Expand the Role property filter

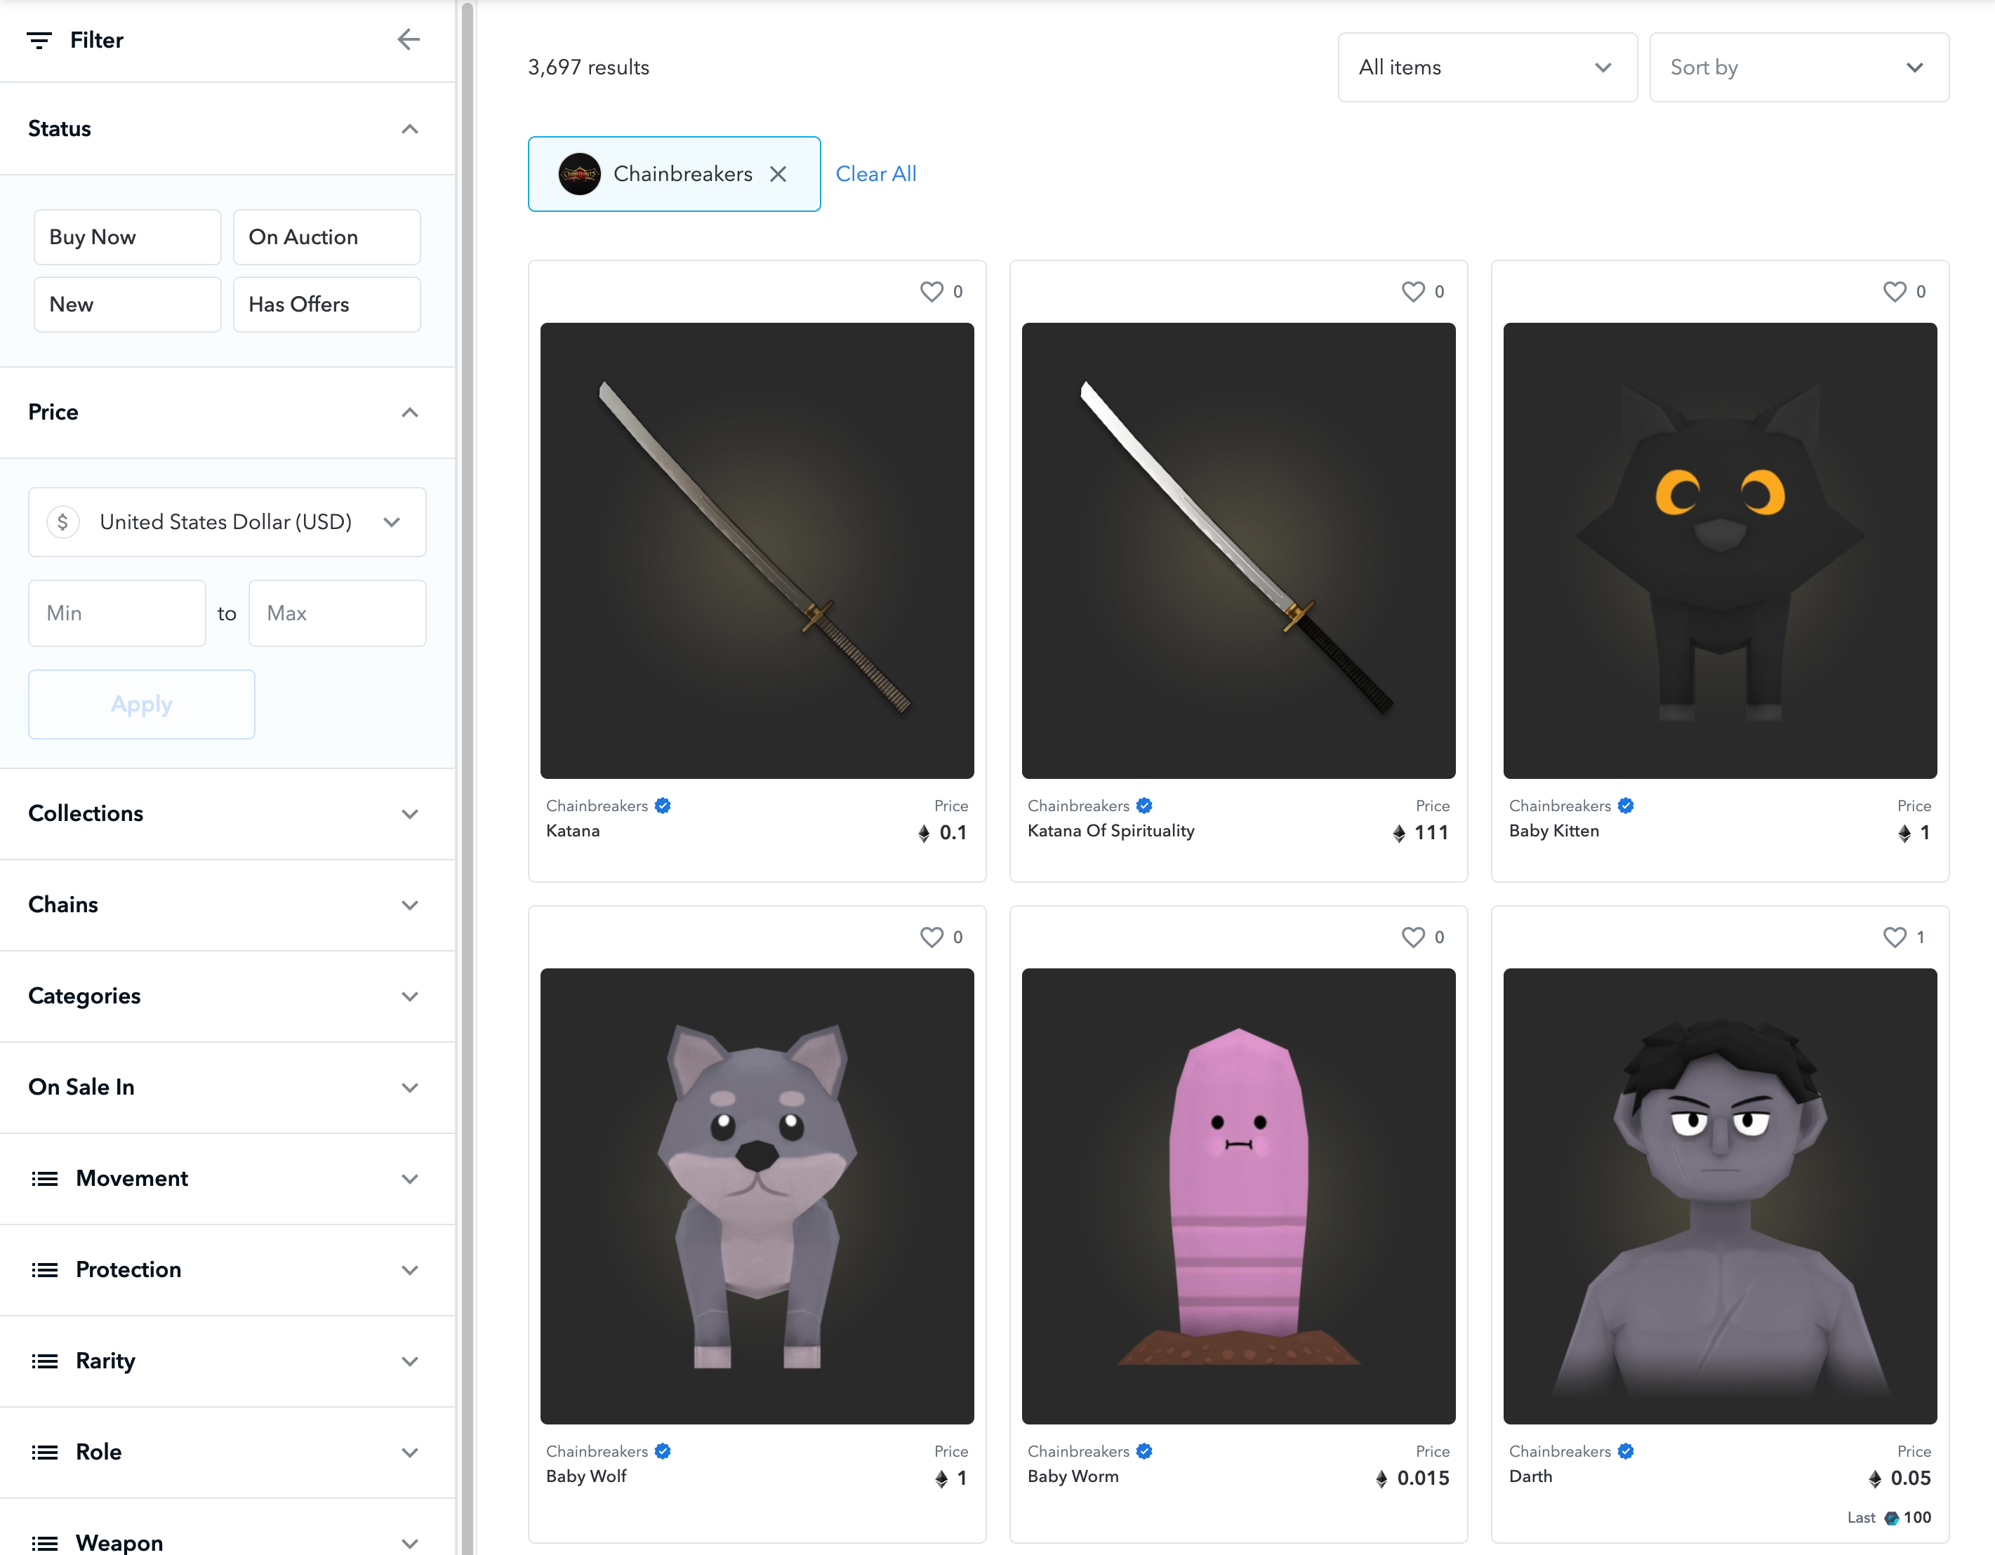click(x=227, y=1453)
